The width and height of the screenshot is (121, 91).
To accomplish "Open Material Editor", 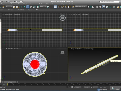I will point(114,7).
